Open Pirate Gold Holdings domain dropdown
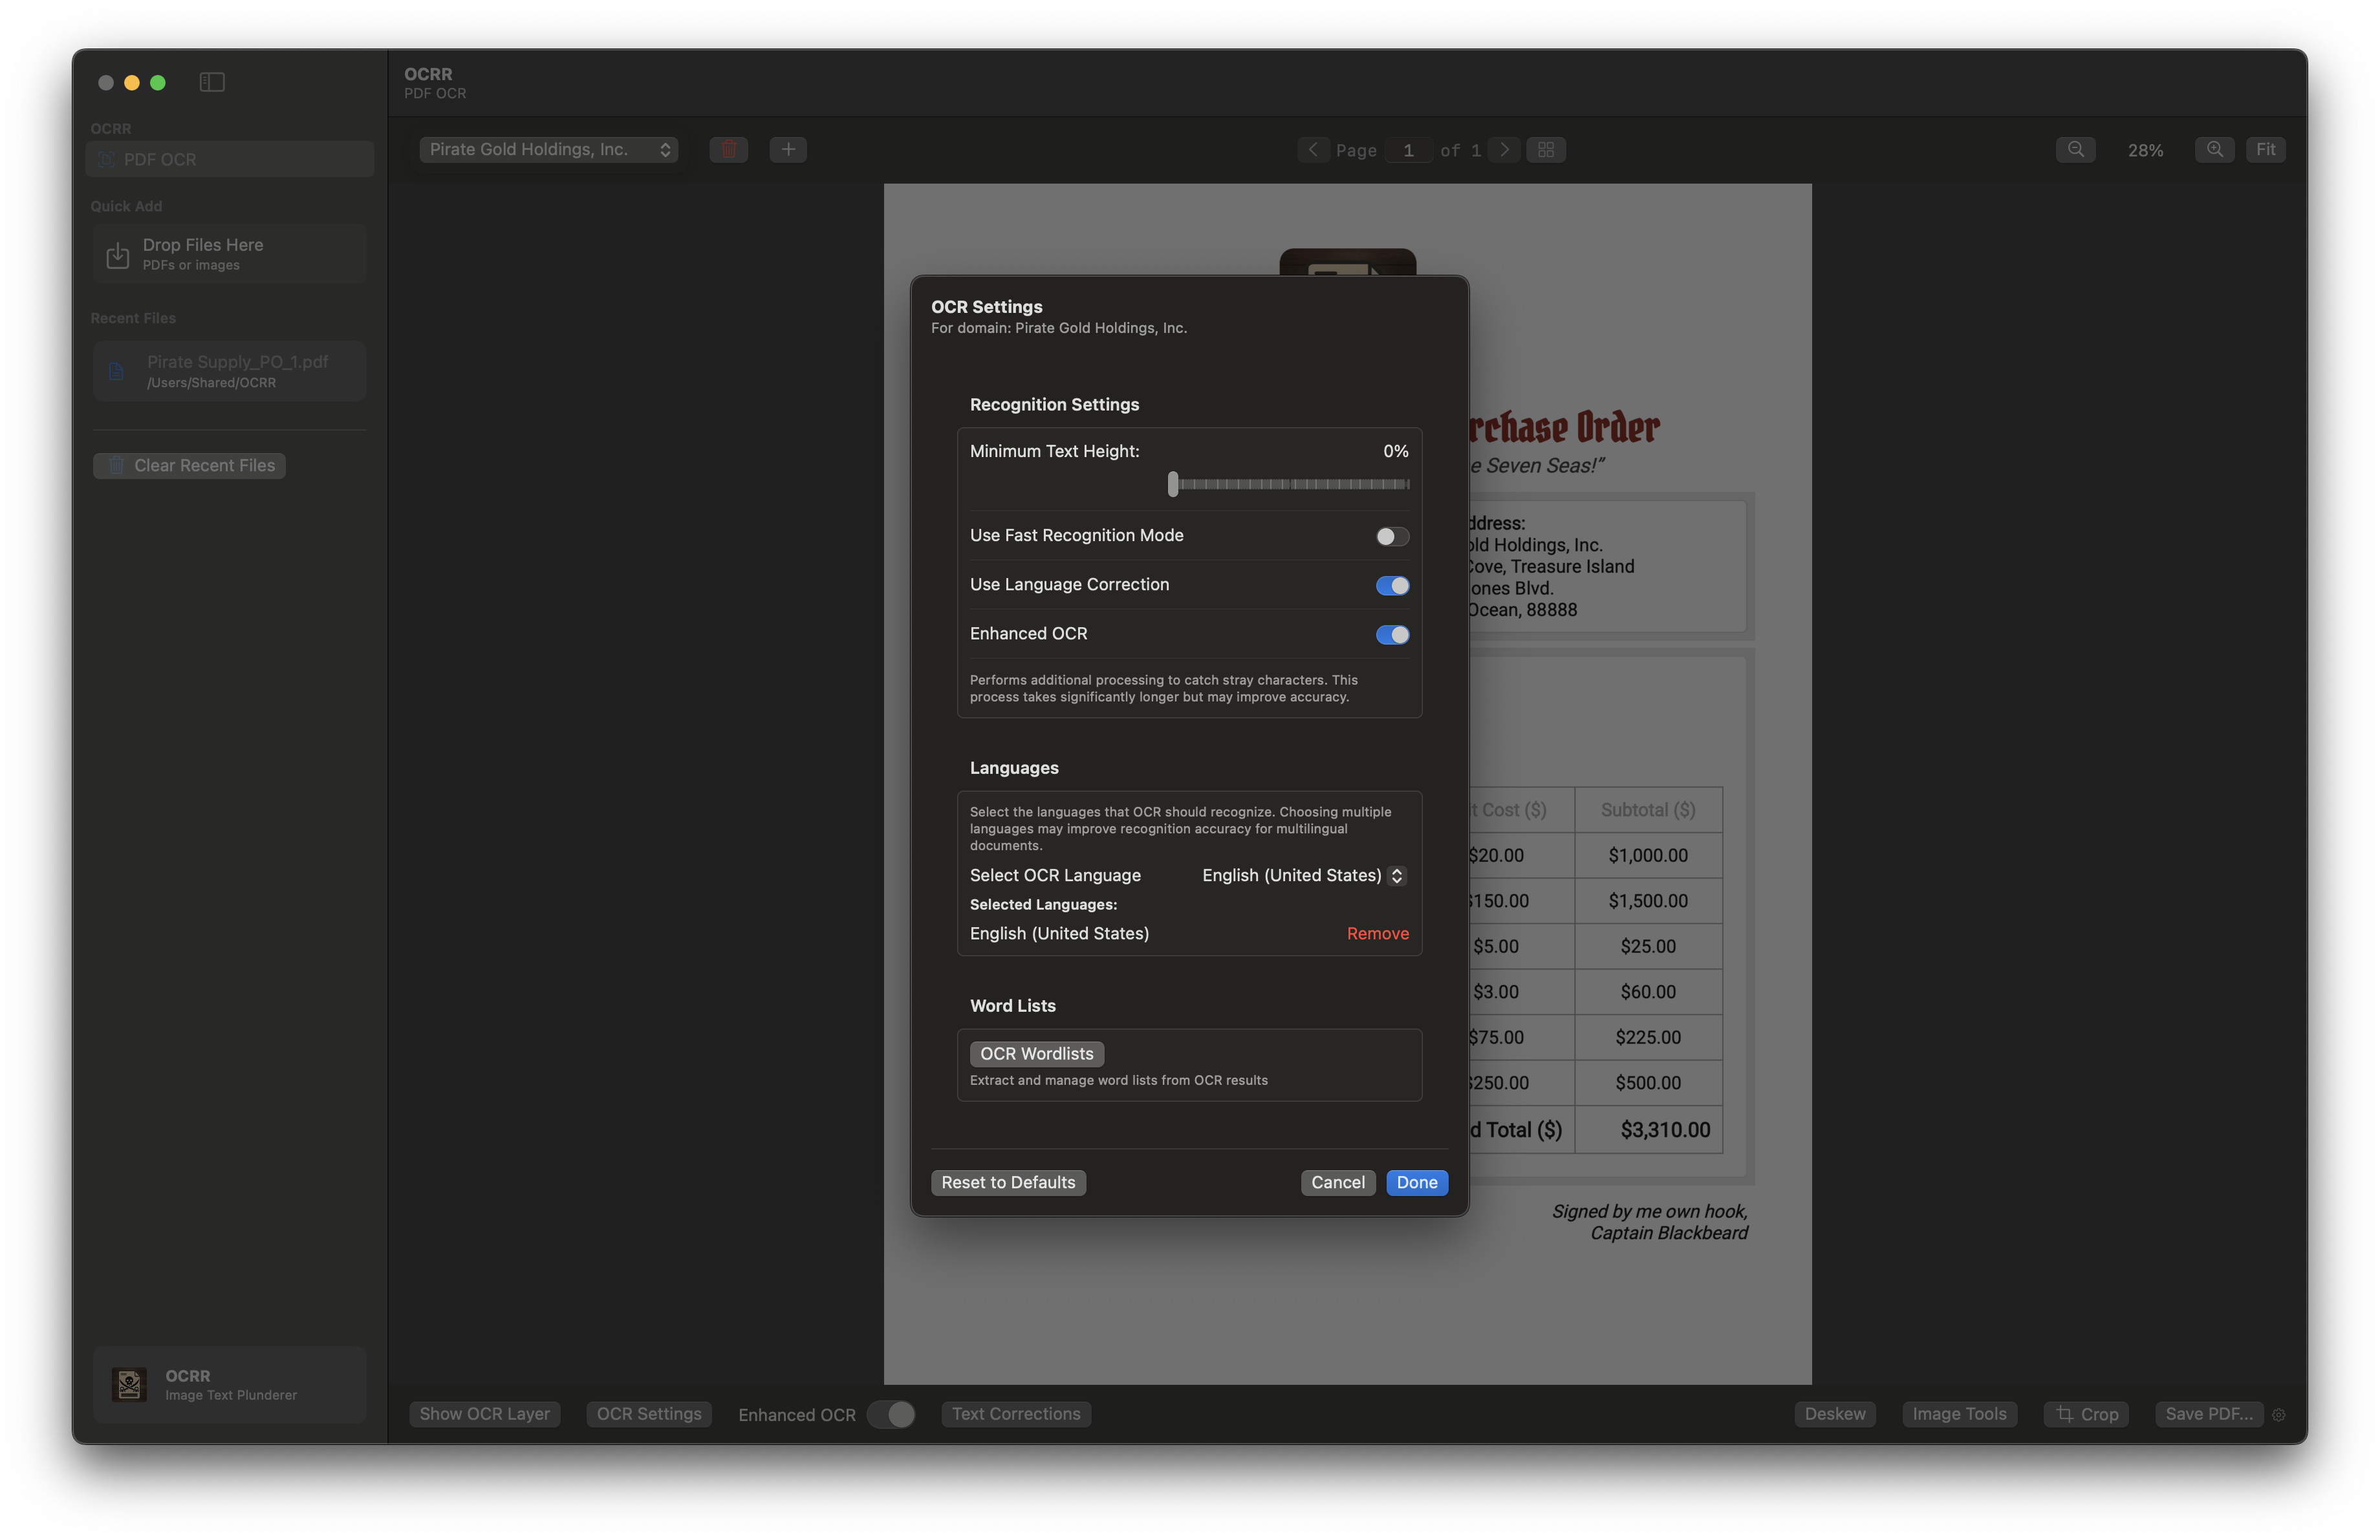Viewport: 2380px width, 1540px height. click(548, 150)
